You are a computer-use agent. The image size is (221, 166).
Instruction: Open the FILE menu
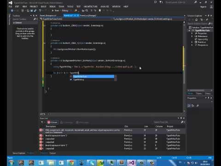10,6
